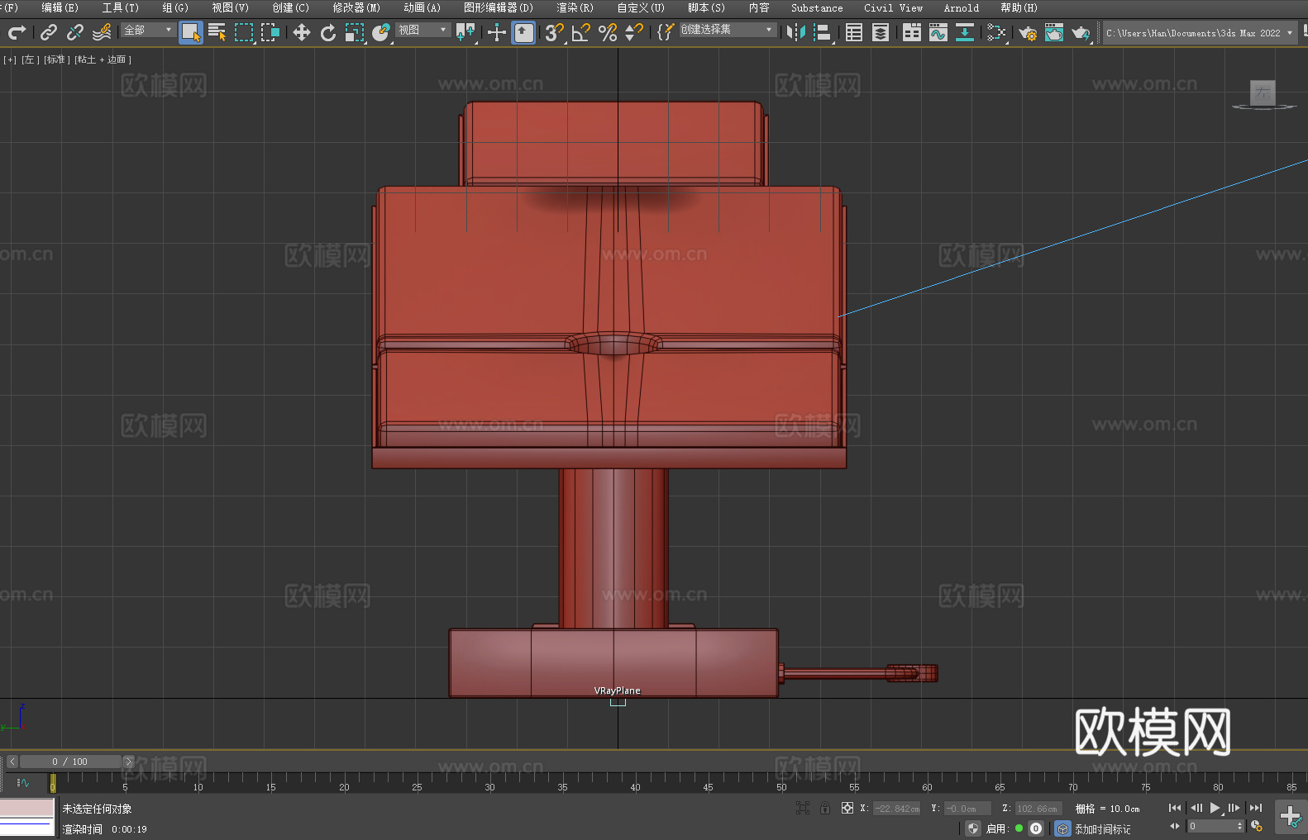Open Render Setup teapot with gear
1308x840 pixels.
coord(1027,32)
